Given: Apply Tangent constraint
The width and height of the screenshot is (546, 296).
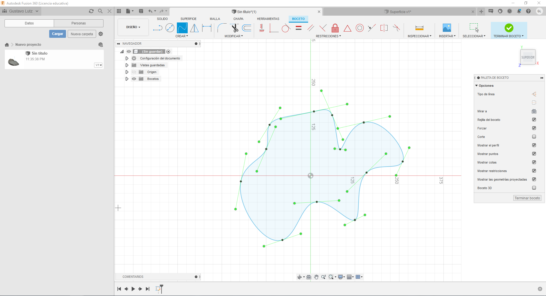Looking at the screenshot, I should click(x=286, y=28).
